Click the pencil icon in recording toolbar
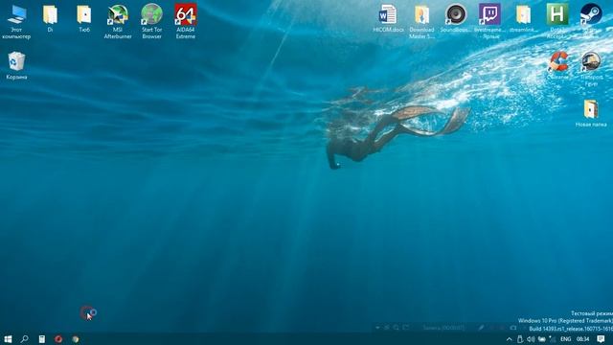This screenshot has height=345, width=613. point(481,328)
